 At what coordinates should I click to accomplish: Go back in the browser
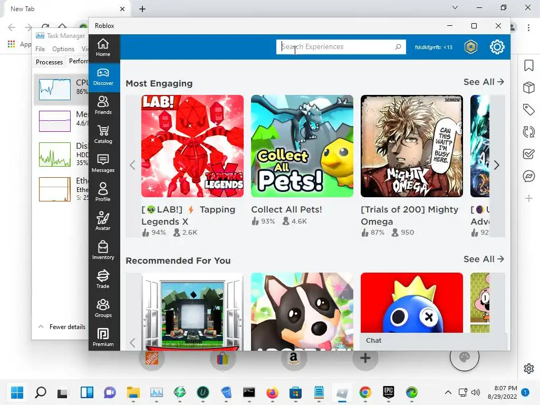point(12,27)
